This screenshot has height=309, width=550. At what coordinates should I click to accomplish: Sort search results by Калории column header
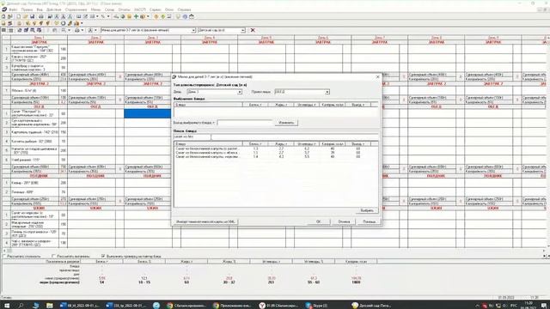coord(333,143)
